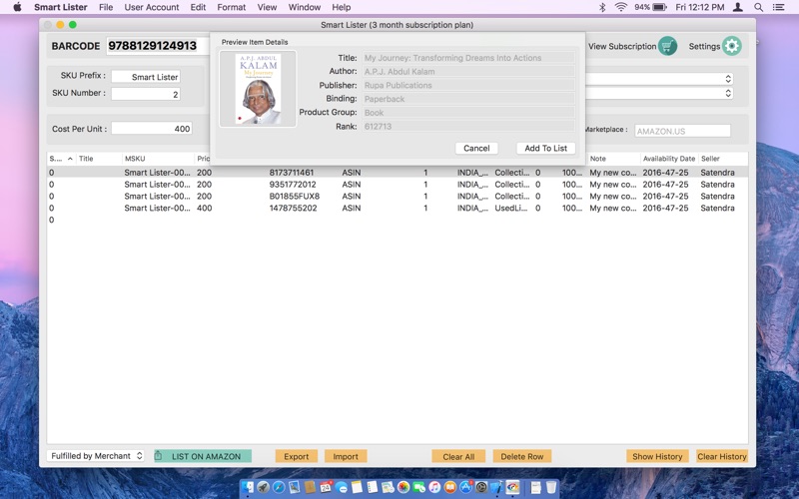Select row with ASIN 8173711461
Image resolution: width=799 pixels, height=499 pixels.
coord(398,173)
